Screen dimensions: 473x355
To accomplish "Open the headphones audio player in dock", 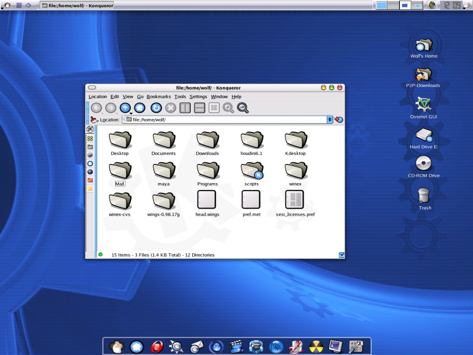I will [x=256, y=347].
